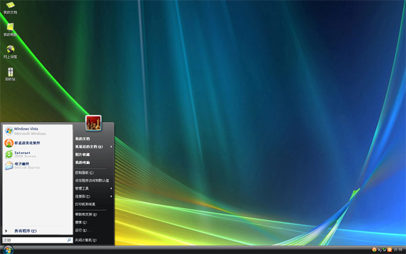Screen dimensions: 406x254
Task: Click 好桌道美化软件 text label
Action: (27, 143)
